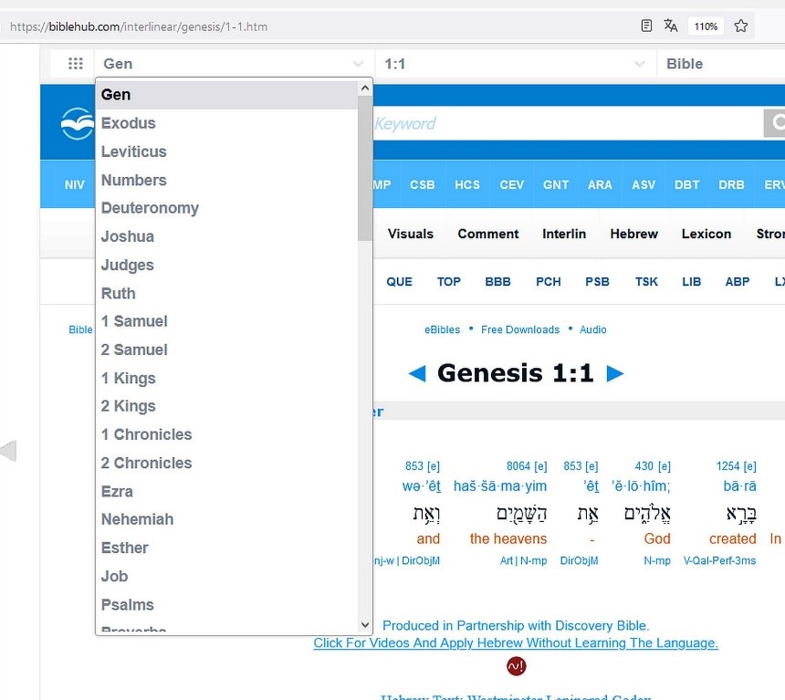This screenshot has height=700, width=785.
Task: Select Nehemiah from the book list
Action: point(226,519)
